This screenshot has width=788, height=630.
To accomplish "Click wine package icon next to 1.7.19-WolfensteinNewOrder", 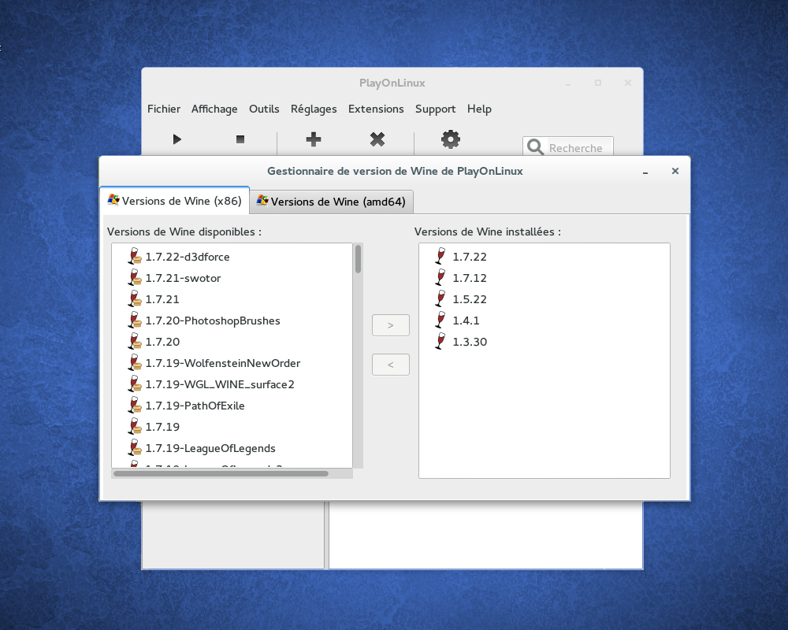I will pyautogui.click(x=135, y=362).
